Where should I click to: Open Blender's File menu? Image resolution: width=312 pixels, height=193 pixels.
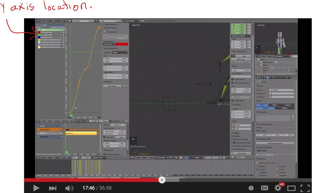click(x=43, y=21)
